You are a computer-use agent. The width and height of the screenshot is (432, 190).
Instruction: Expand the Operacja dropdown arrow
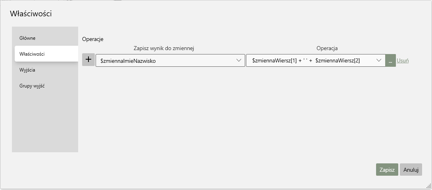tap(379, 60)
